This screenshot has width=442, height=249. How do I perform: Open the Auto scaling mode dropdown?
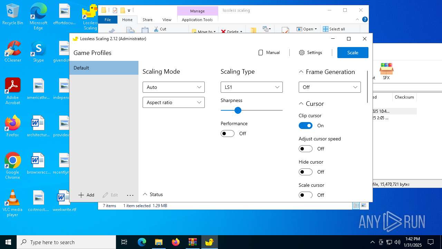[173, 87]
